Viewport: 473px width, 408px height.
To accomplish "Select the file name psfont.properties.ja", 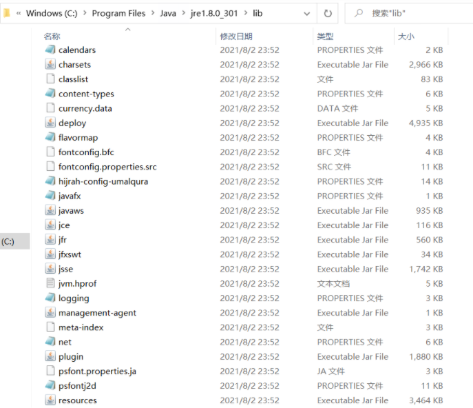I will 98,371.
